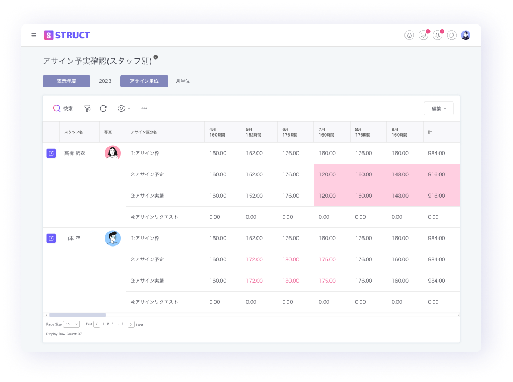Open edit icon for 山本 空
This screenshot has width=513, height=382.
[51, 238]
